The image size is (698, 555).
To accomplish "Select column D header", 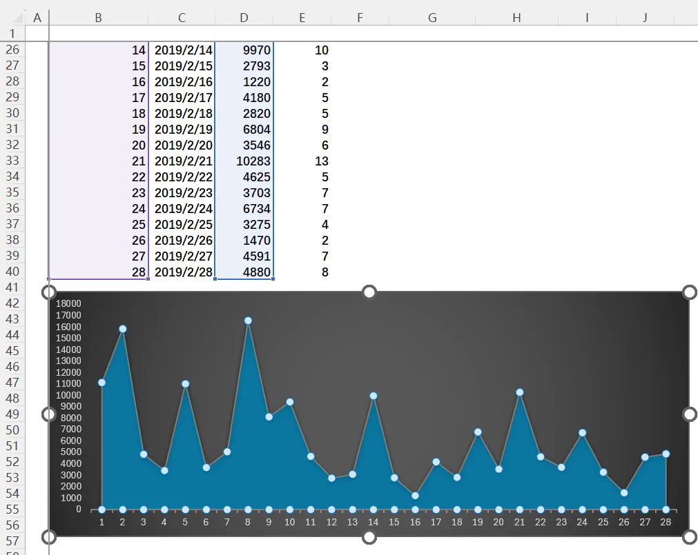I will coord(244,18).
